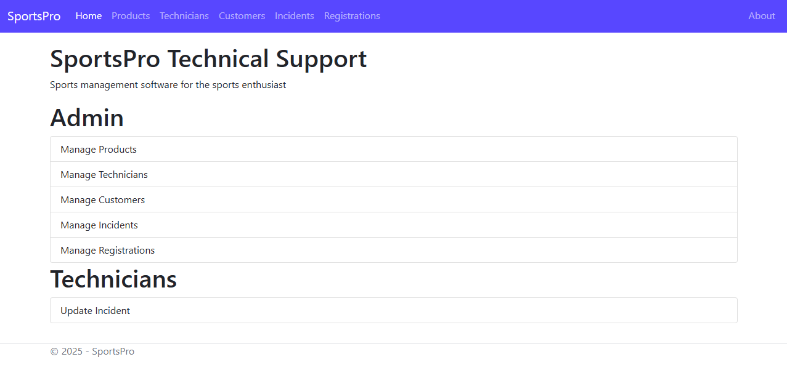Image resolution: width=787 pixels, height=370 pixels.
Task: Open the Manage Technicians list item
Action: click(104, 175)
